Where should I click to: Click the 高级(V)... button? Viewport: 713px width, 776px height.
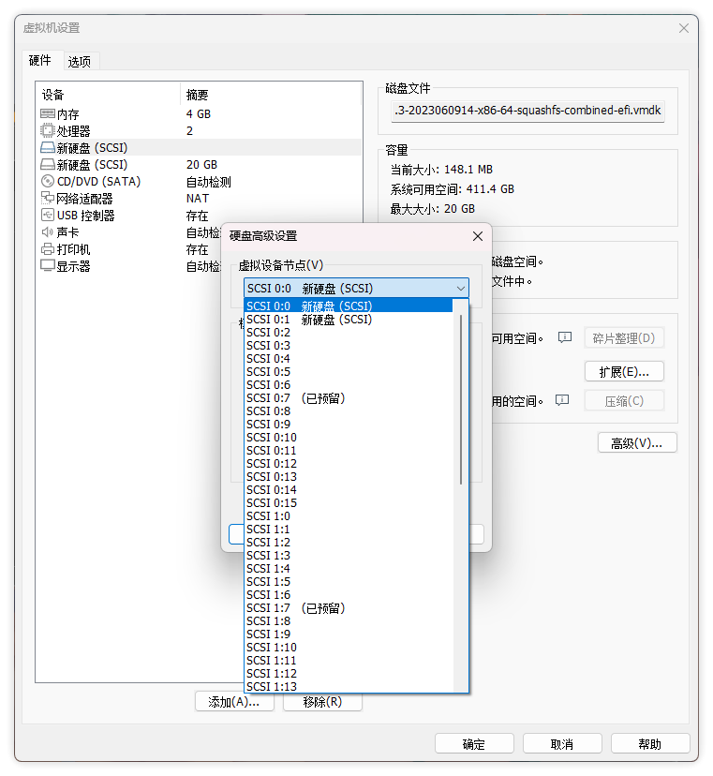(x=637, y=443)
